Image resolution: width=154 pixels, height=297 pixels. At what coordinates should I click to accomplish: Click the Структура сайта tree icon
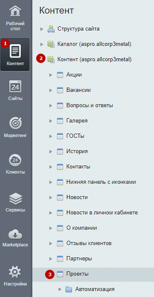[51, 29]
